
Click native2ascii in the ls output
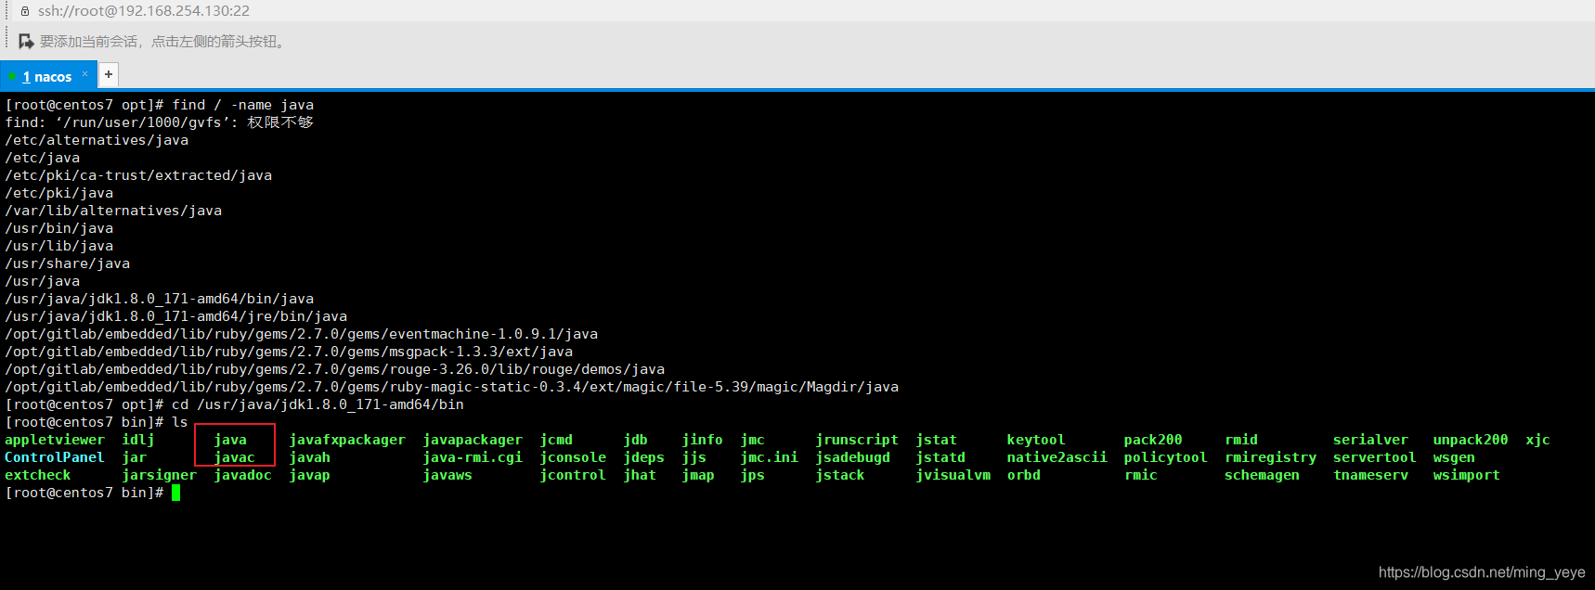click(x=1057, y=457)
